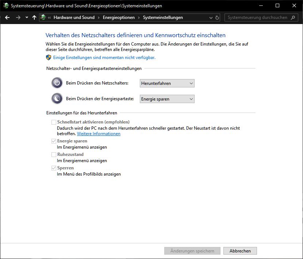The width and height of the screenshot is (303, 259).
Task: Go up one level arrow
Action: pyautogui.click(x=34, y=17)
